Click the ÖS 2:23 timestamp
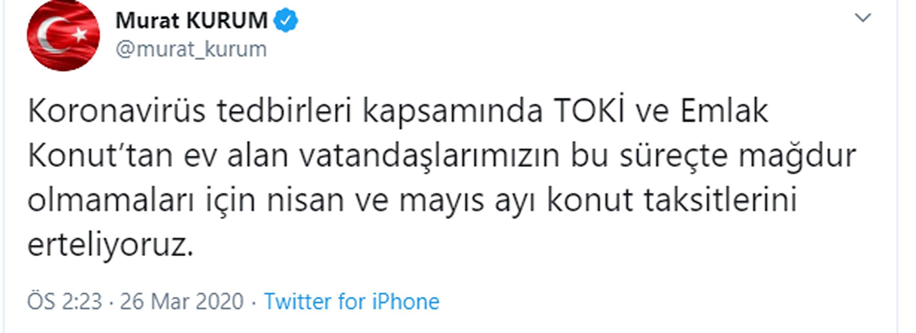 (65, 301)
